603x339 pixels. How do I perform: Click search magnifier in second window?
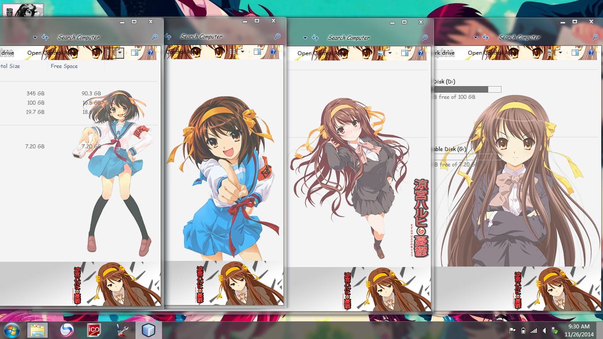coord(277,37)
